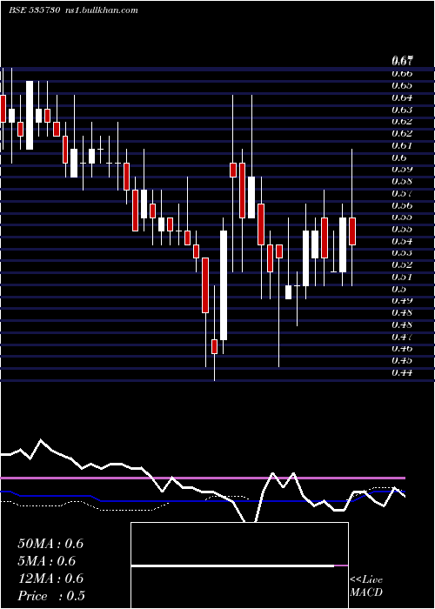
Task: Select the 50MA : 0.6 readout
Action: 50,544
